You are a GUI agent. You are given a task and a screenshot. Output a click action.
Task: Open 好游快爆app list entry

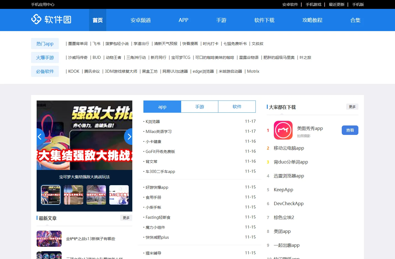(157, 187)
